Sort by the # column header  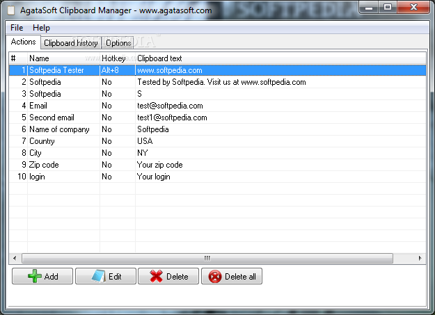click(18, 58)
